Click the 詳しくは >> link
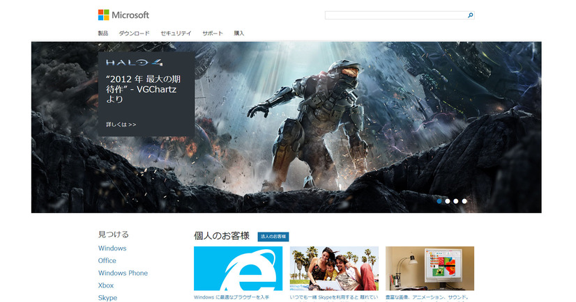576x302 pixels. click(x=121, y=125)
